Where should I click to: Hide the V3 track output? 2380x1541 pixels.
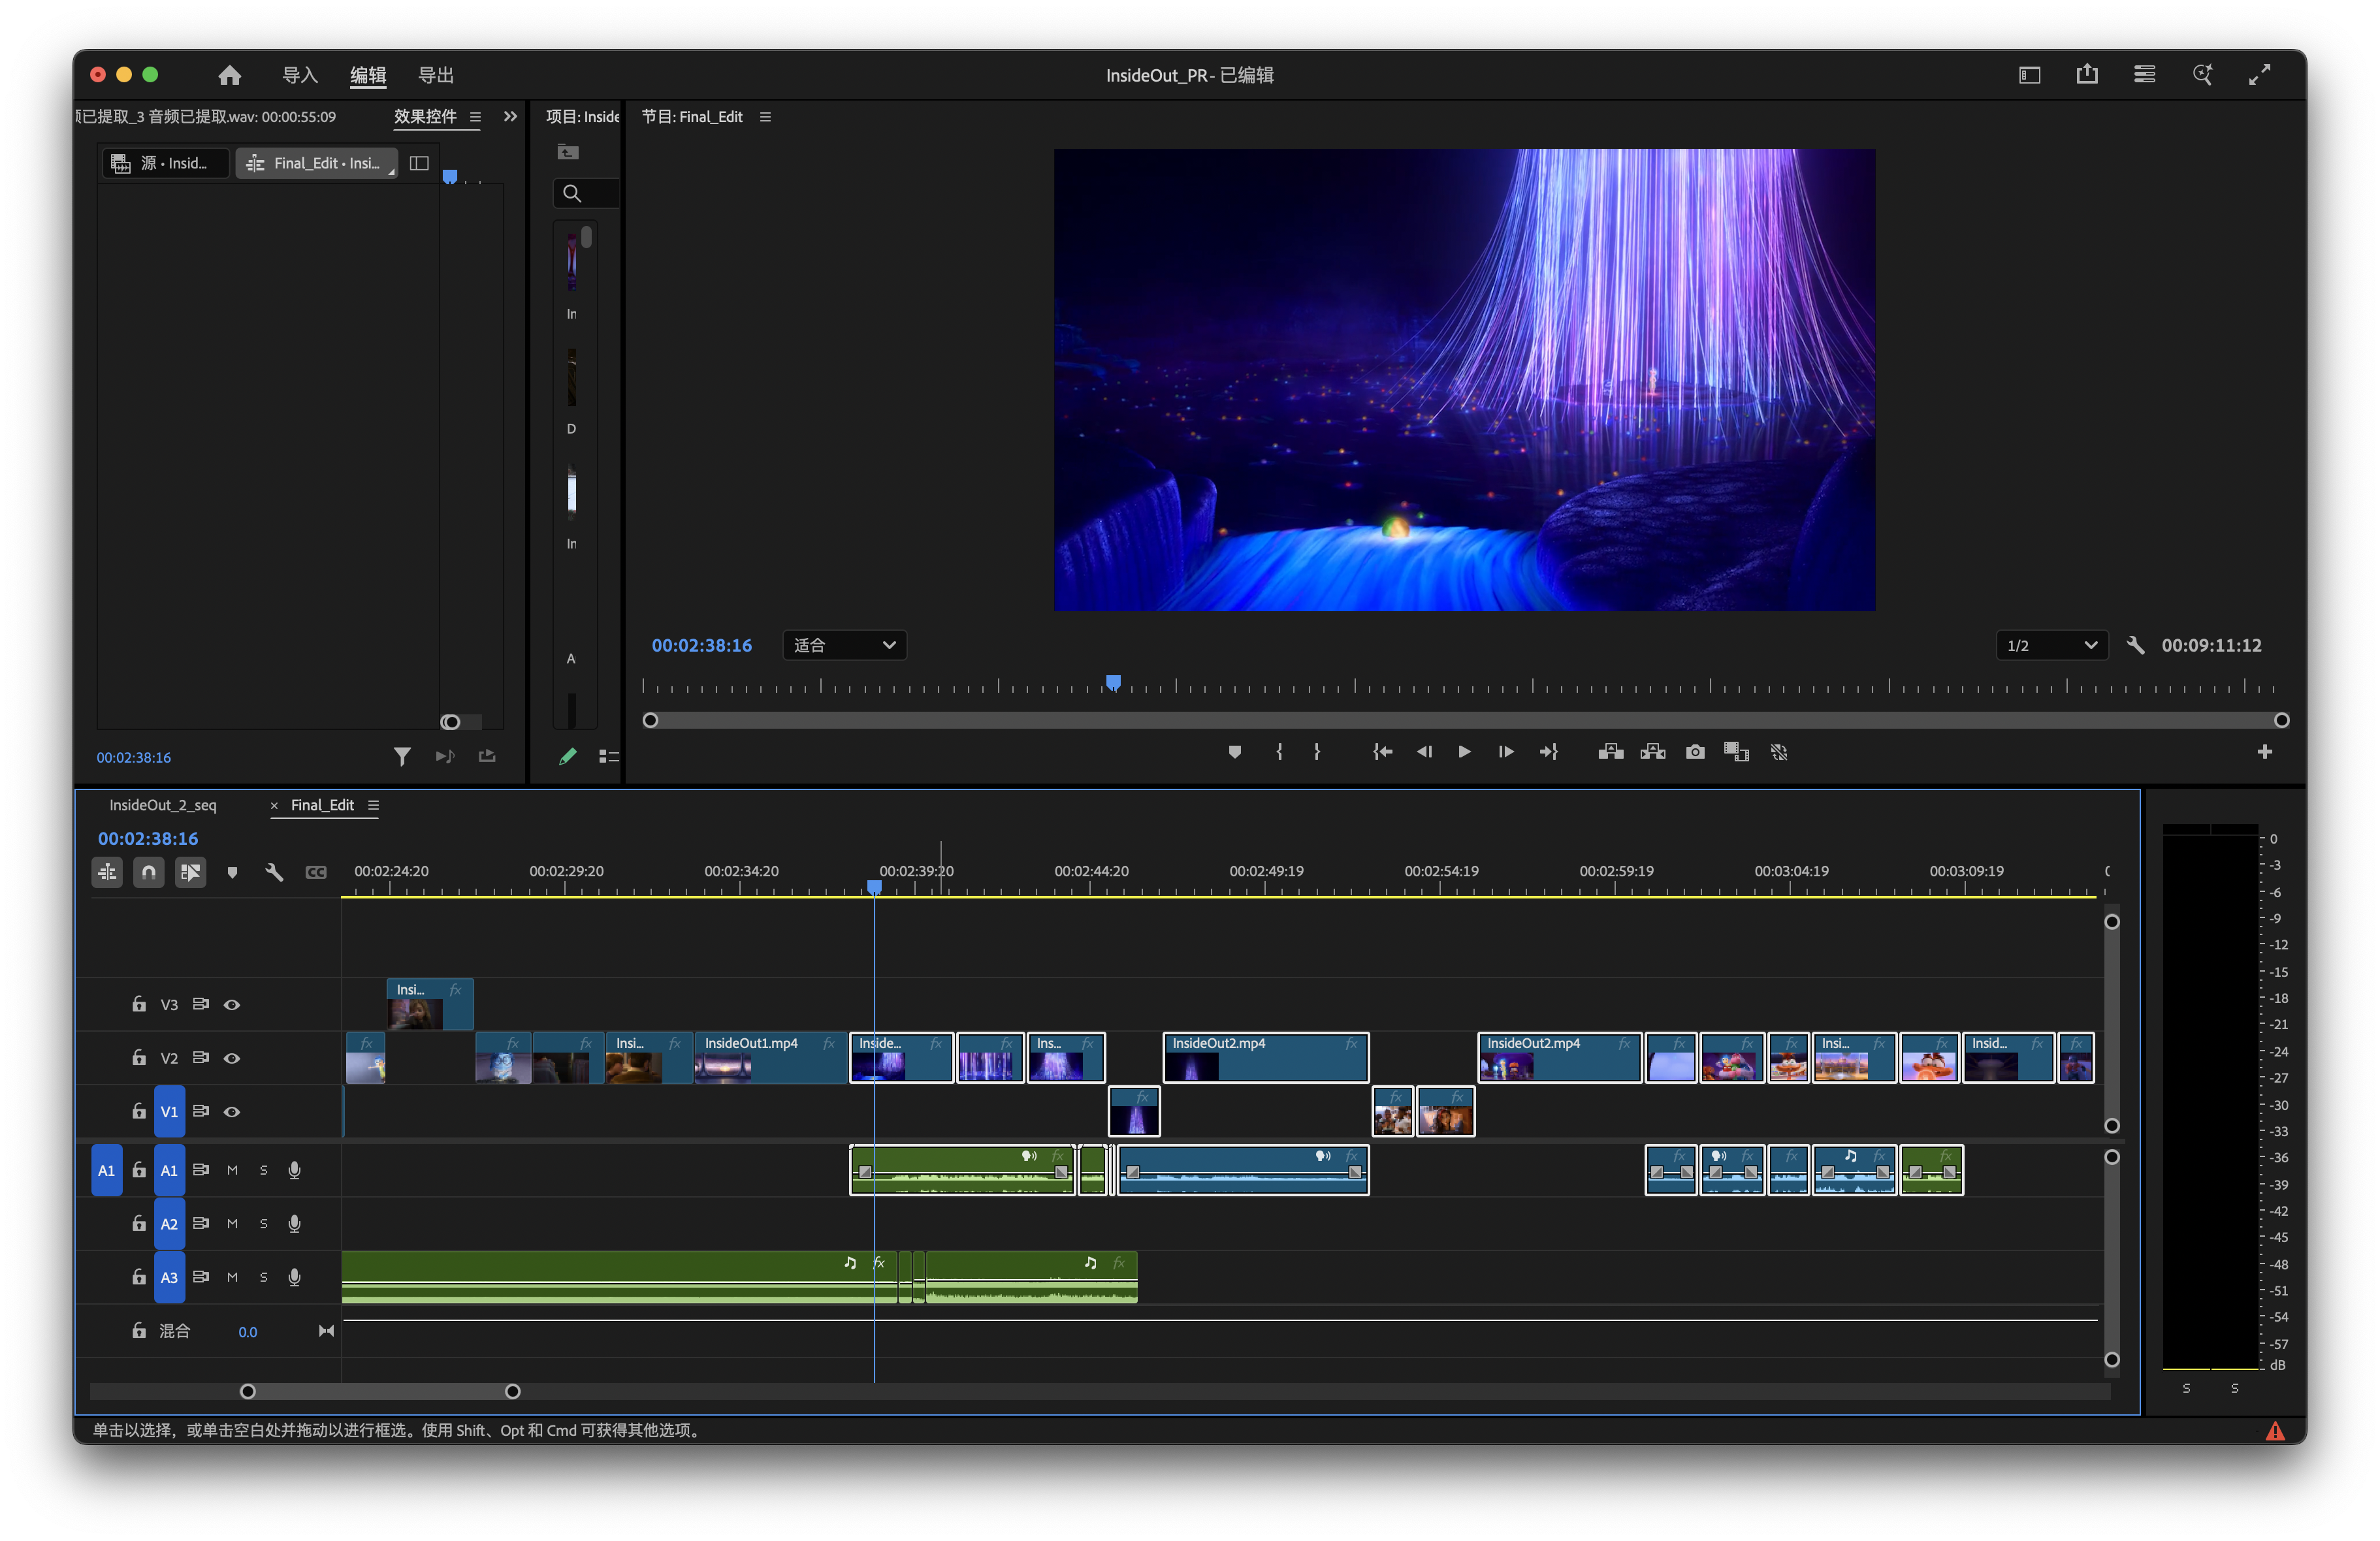point(232,1005)
